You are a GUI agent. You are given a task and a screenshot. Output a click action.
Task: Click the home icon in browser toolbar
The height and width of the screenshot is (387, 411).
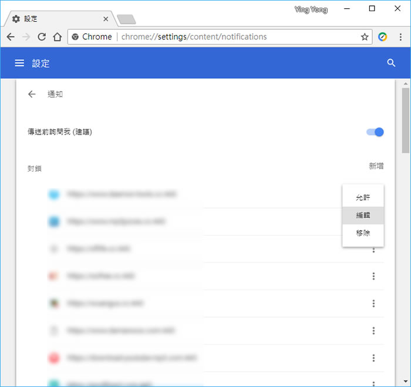tap(57, 37)
